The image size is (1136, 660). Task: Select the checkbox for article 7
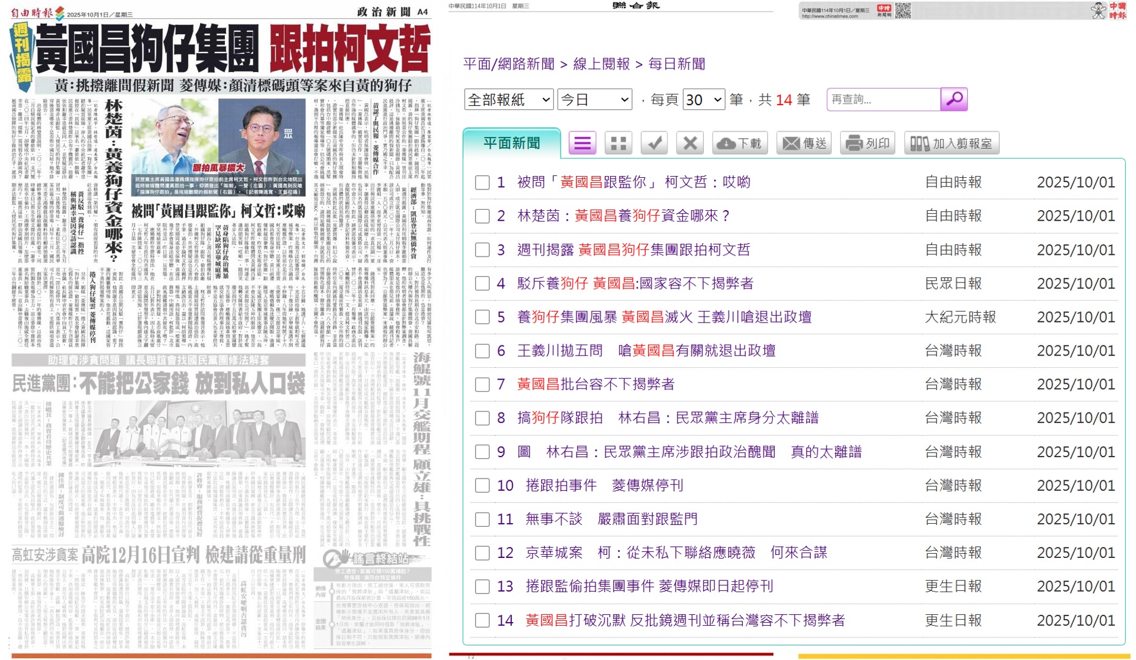[x=482, y=384]
